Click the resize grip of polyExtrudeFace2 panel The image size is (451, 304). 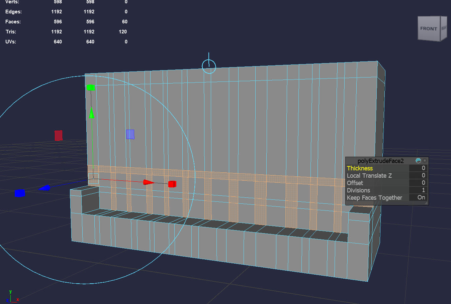tap(426, 203)
